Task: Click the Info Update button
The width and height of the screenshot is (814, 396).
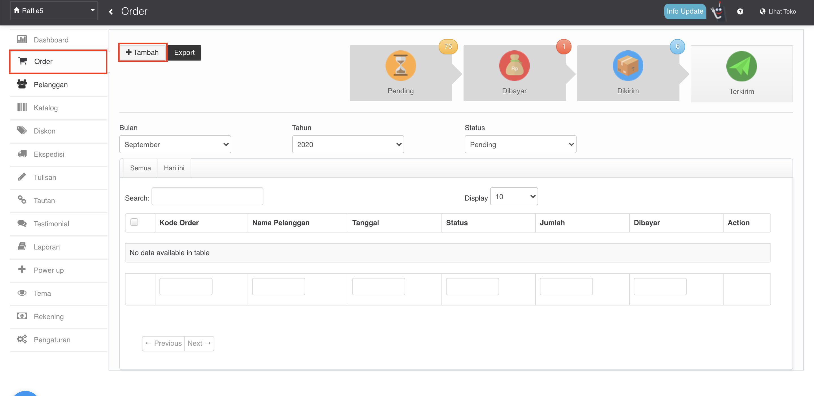Action: pos(685,11)
